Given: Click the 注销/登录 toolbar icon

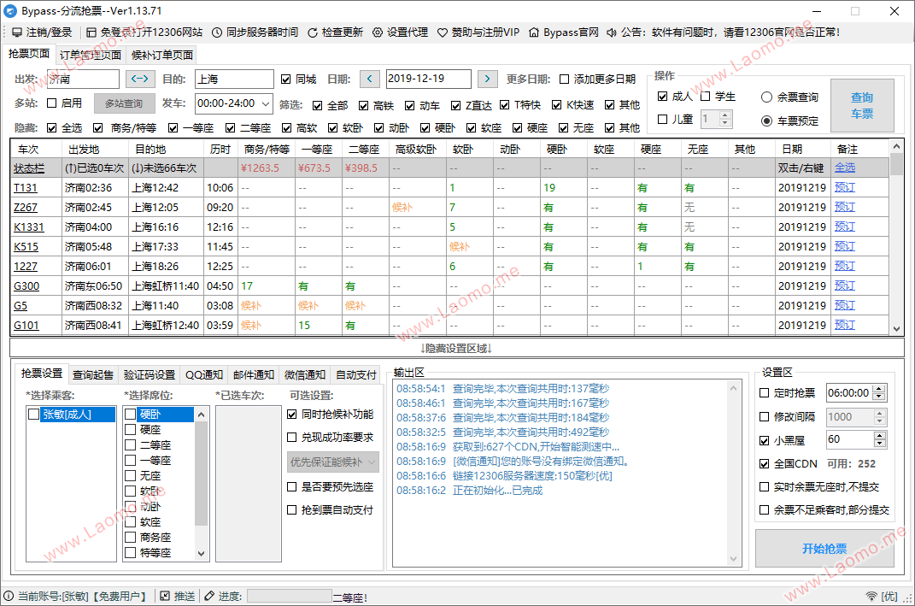Looking at the screenshot, I should [x=17, y=32].
